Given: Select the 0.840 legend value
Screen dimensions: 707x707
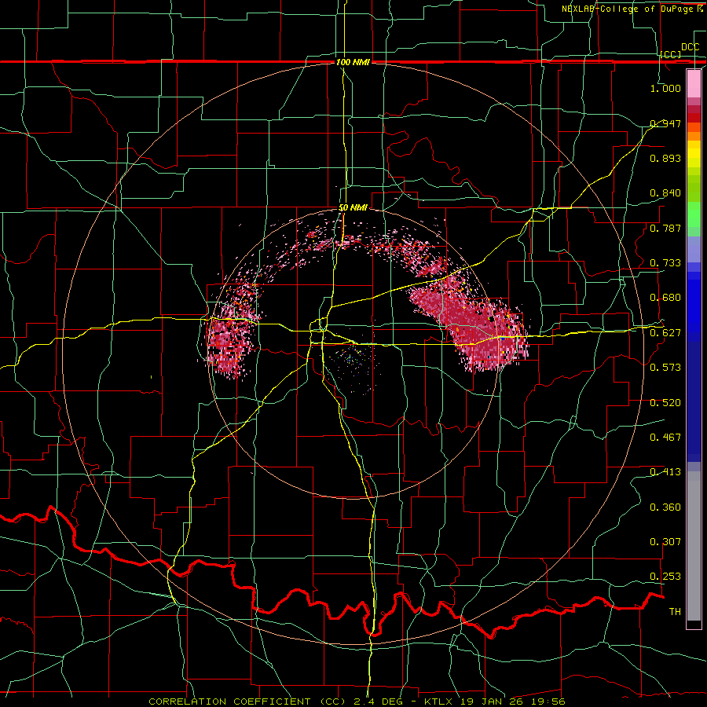Looking at the screenshot, I should click(665, 193).
